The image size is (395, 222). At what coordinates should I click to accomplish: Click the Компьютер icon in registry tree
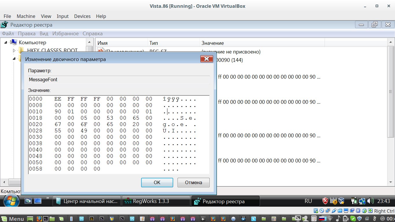(14, 42)
